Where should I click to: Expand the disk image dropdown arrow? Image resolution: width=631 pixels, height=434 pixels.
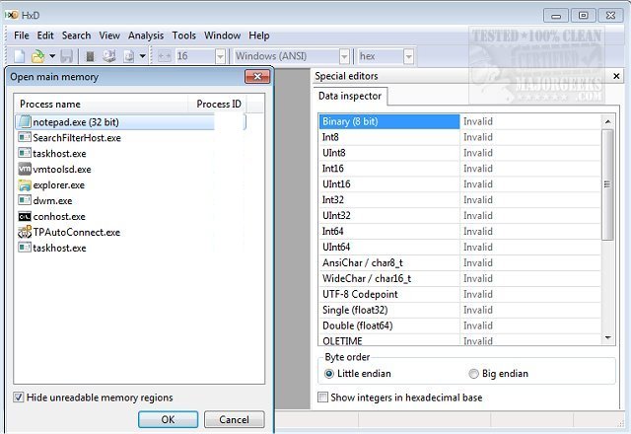(142, 56)
